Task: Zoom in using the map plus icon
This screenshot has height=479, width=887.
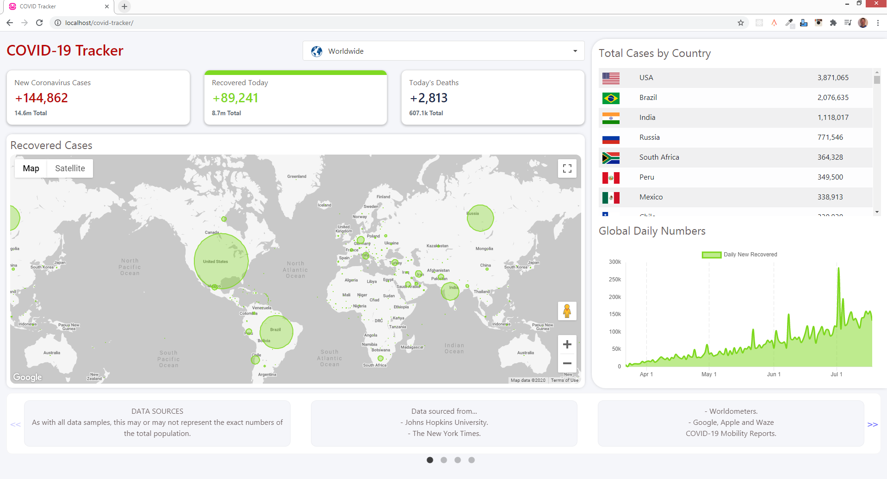Action: (x=567, y=344)
